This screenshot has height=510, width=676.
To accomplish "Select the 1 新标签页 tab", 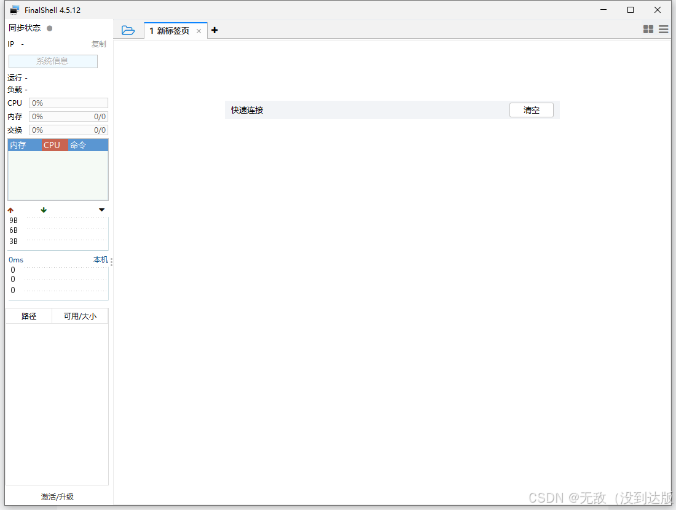I will (169, 31).
